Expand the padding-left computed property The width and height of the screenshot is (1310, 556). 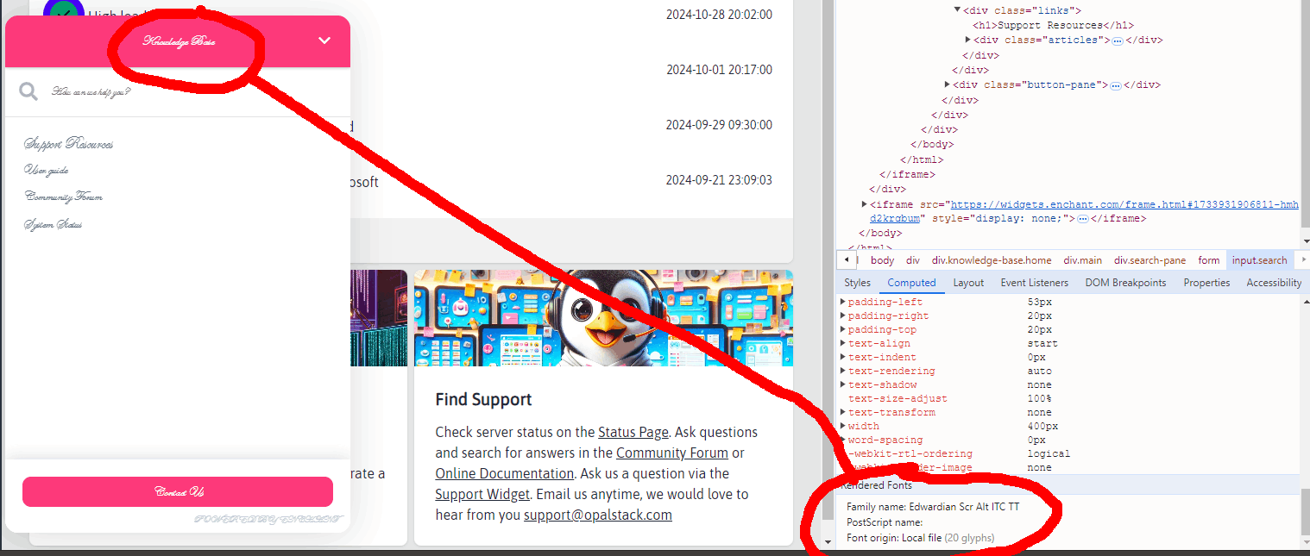tap(843, 302)
